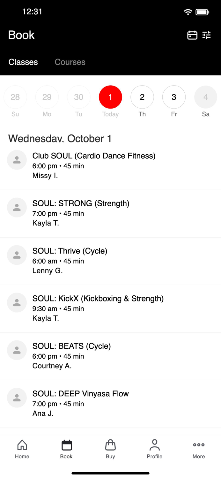Tap Missy I.'s instructor avatar
221x479 pixels.
[17, 160]
